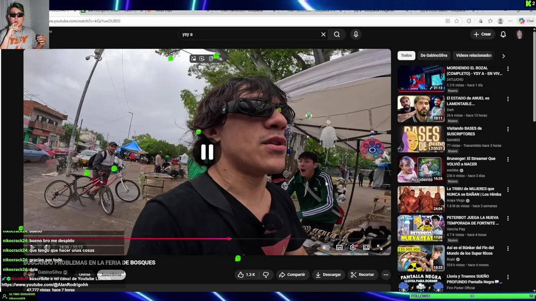The width and height of the screenshot is (536, 301).
Task: Click the Descargar button
Action: [x=328, y=275]
